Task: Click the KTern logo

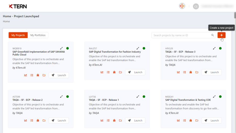Action: coord(18,6)
